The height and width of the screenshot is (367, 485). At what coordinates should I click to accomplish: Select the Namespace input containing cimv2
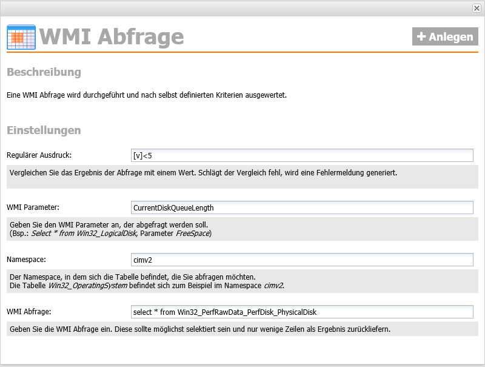click(x=302, y=260)
